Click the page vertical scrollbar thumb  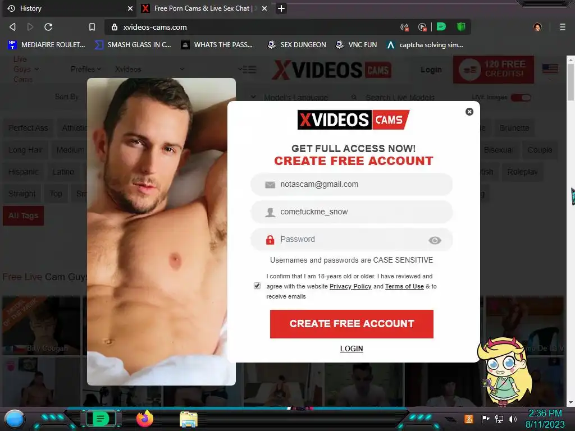point(571,82)
